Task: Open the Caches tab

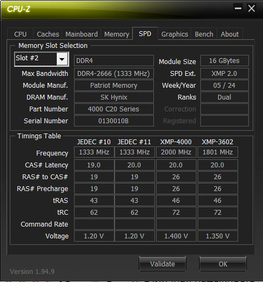Action: (x=48, y=34)
